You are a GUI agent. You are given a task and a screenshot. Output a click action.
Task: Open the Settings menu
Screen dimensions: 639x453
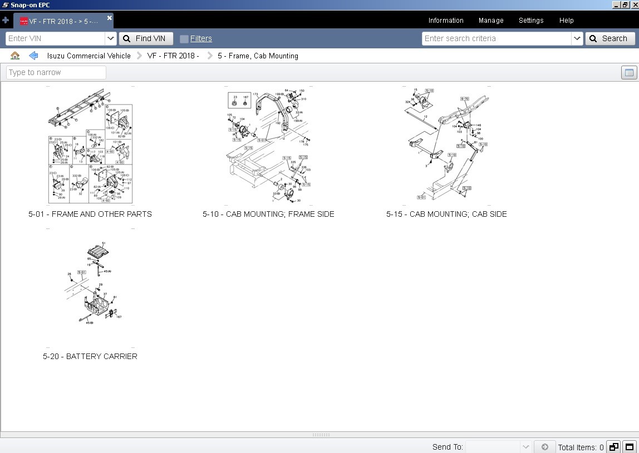pos(530,21)
